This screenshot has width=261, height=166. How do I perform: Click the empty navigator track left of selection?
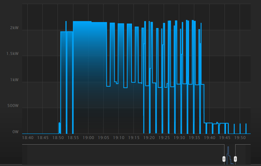pos(122,154)
